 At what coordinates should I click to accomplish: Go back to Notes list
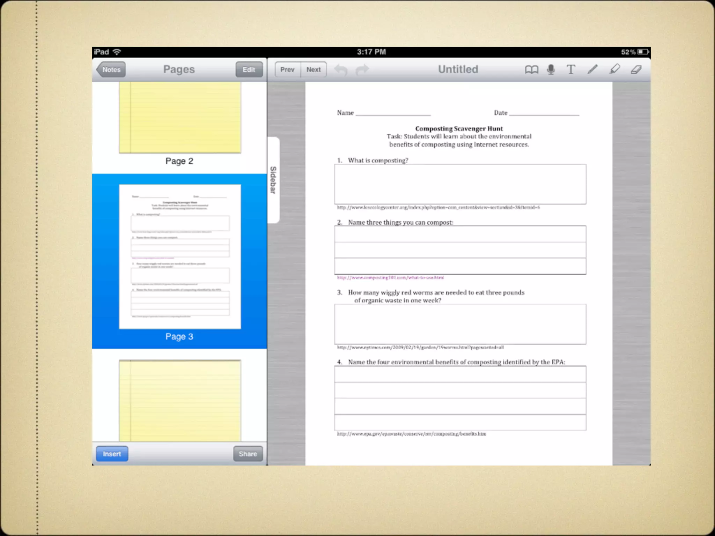(x=111, y=70)
